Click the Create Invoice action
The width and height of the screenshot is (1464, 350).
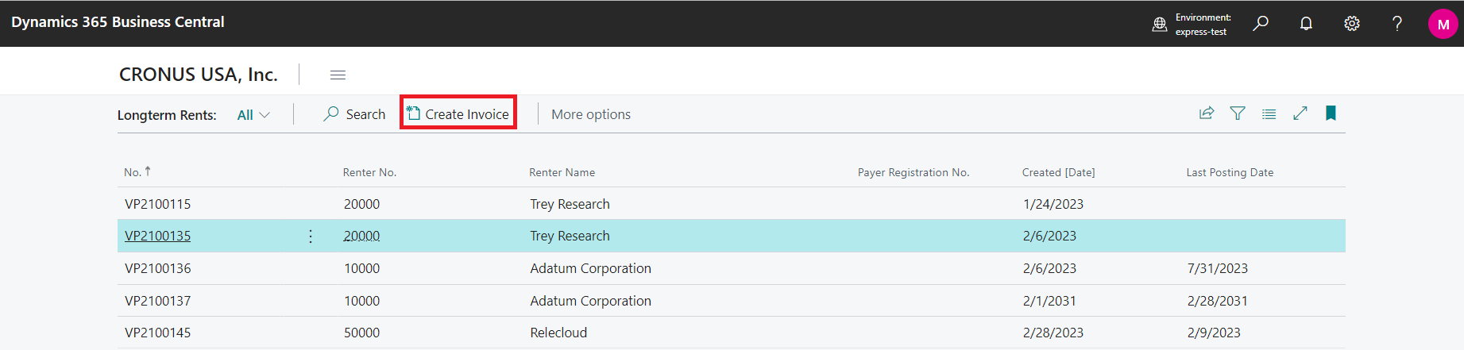point(458,114)
